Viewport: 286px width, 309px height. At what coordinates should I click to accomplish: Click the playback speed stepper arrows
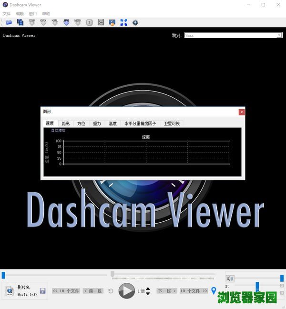[148, 291]
